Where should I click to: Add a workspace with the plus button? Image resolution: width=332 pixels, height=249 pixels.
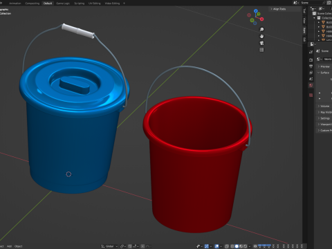click(x=124, y=3)
